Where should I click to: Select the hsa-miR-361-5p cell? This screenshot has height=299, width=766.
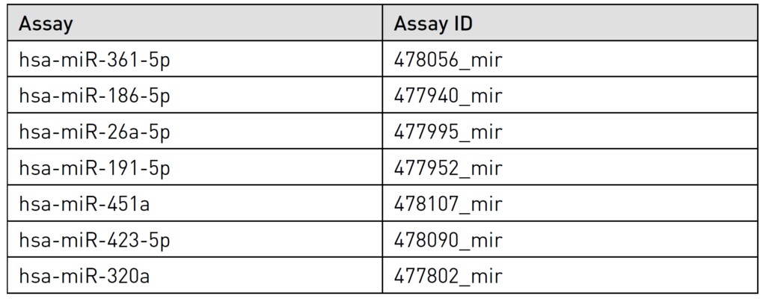pyautogui.click(x=94, y=61)
